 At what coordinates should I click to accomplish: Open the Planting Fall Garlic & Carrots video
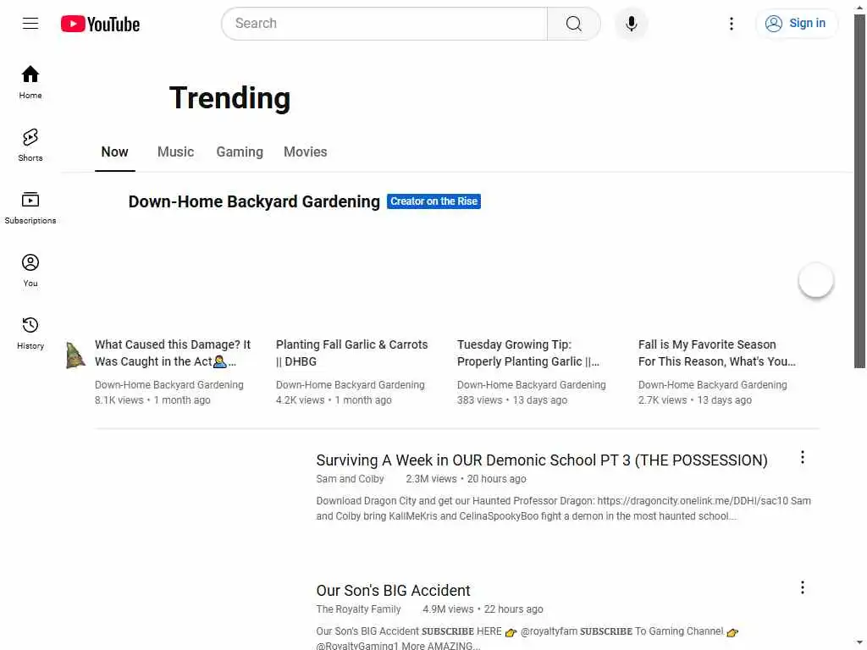(351, 353)
